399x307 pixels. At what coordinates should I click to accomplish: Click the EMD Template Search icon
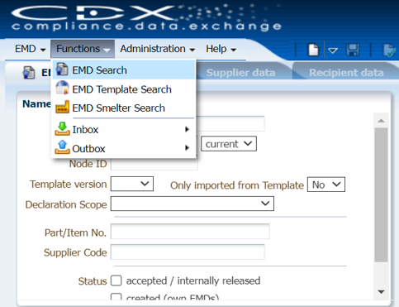pyautogui.click(x=62, y=89)
